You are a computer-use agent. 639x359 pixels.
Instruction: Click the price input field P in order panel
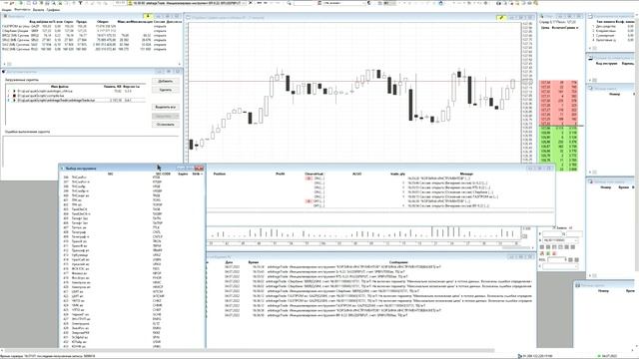pyautogui.click(x=552, y=233)
